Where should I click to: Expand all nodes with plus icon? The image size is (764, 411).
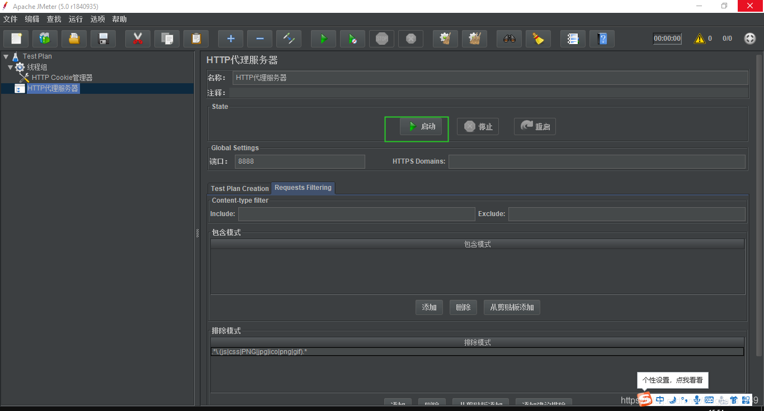[x=231, y=39]
